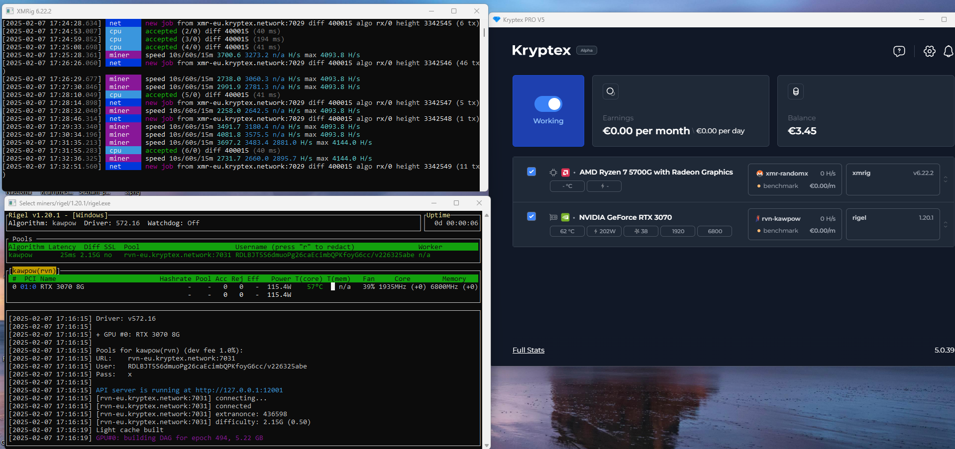This screenshot has height=449, width=955.
Task: Click the XMRig console vertical scrollbar
Action: coord(484,32)
